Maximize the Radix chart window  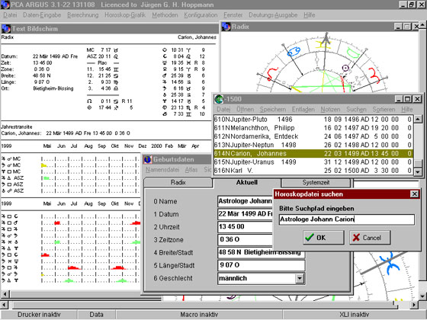407,27
